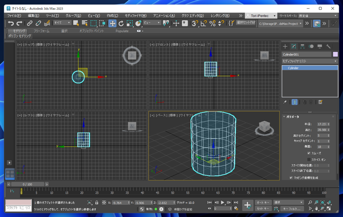343x217 pixels.
Task: Open the モディファイヤ(M) menu
Action: coord(135,16)
